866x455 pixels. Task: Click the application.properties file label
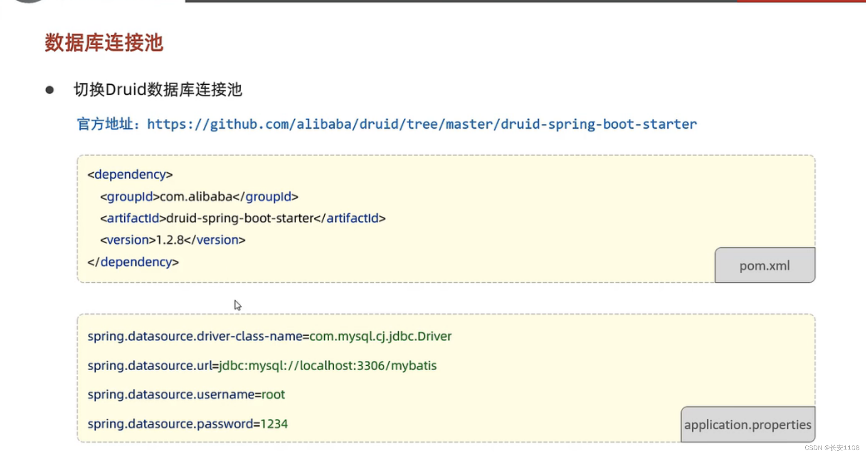[x=748, y=424]
